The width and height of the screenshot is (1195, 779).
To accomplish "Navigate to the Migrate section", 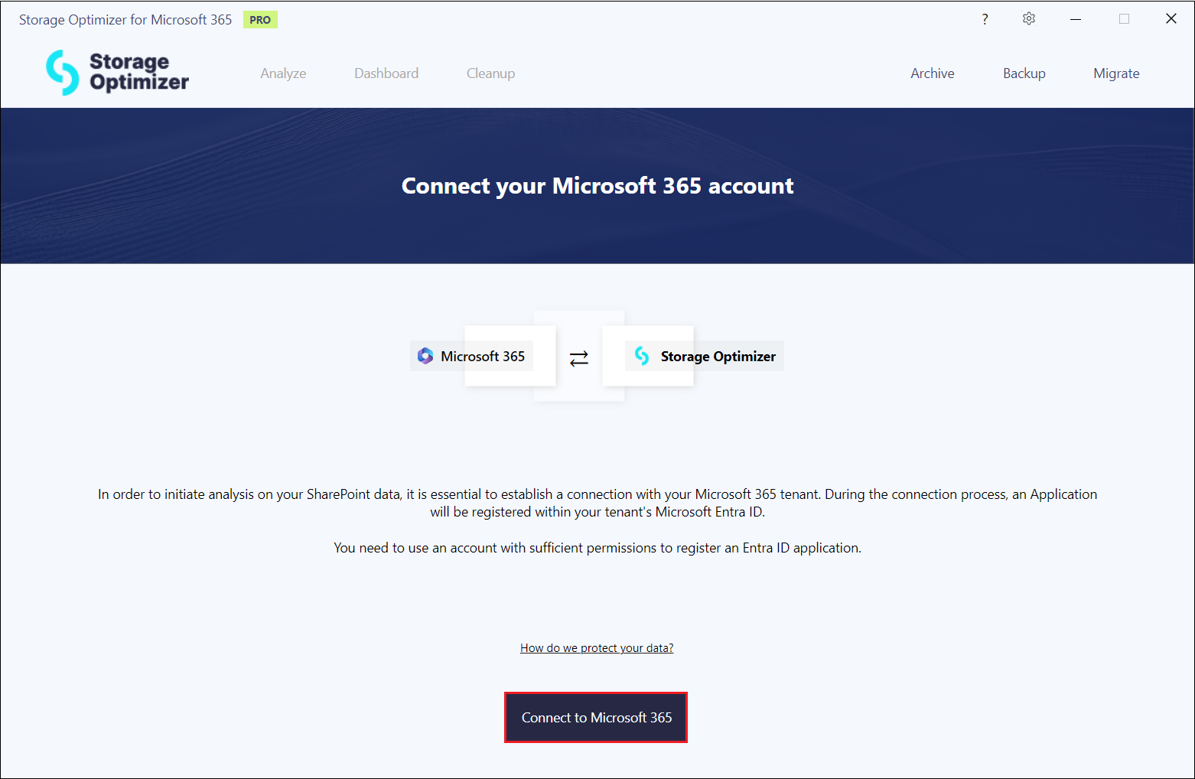I will pyautogui.click(x=1116, y=73).
